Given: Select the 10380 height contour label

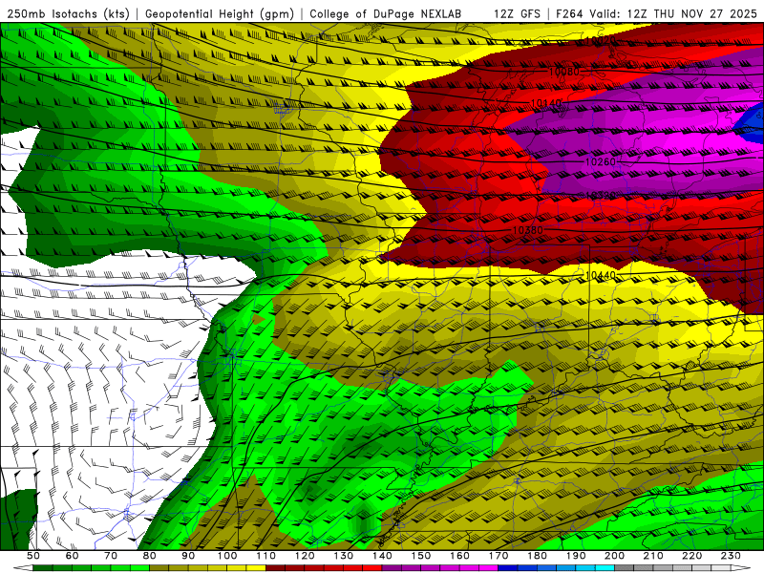Looking at the screenshot, I should [x=528, y=229].
